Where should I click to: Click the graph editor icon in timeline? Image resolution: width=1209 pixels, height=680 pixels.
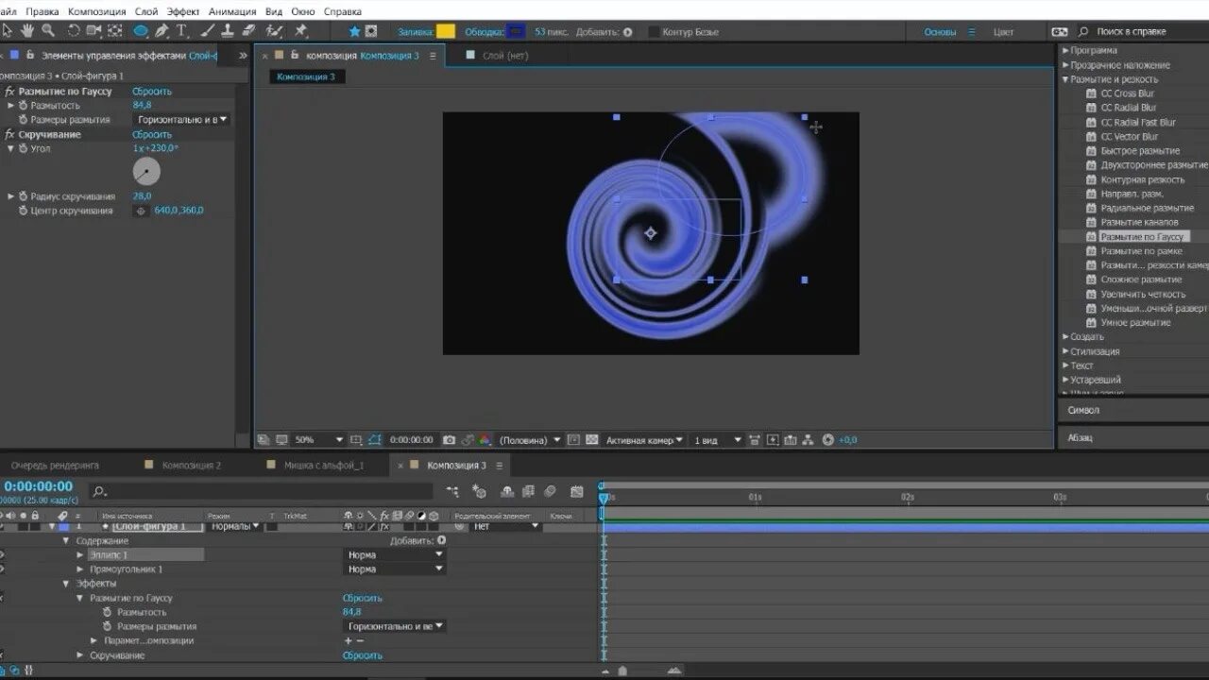pos(576,491)
